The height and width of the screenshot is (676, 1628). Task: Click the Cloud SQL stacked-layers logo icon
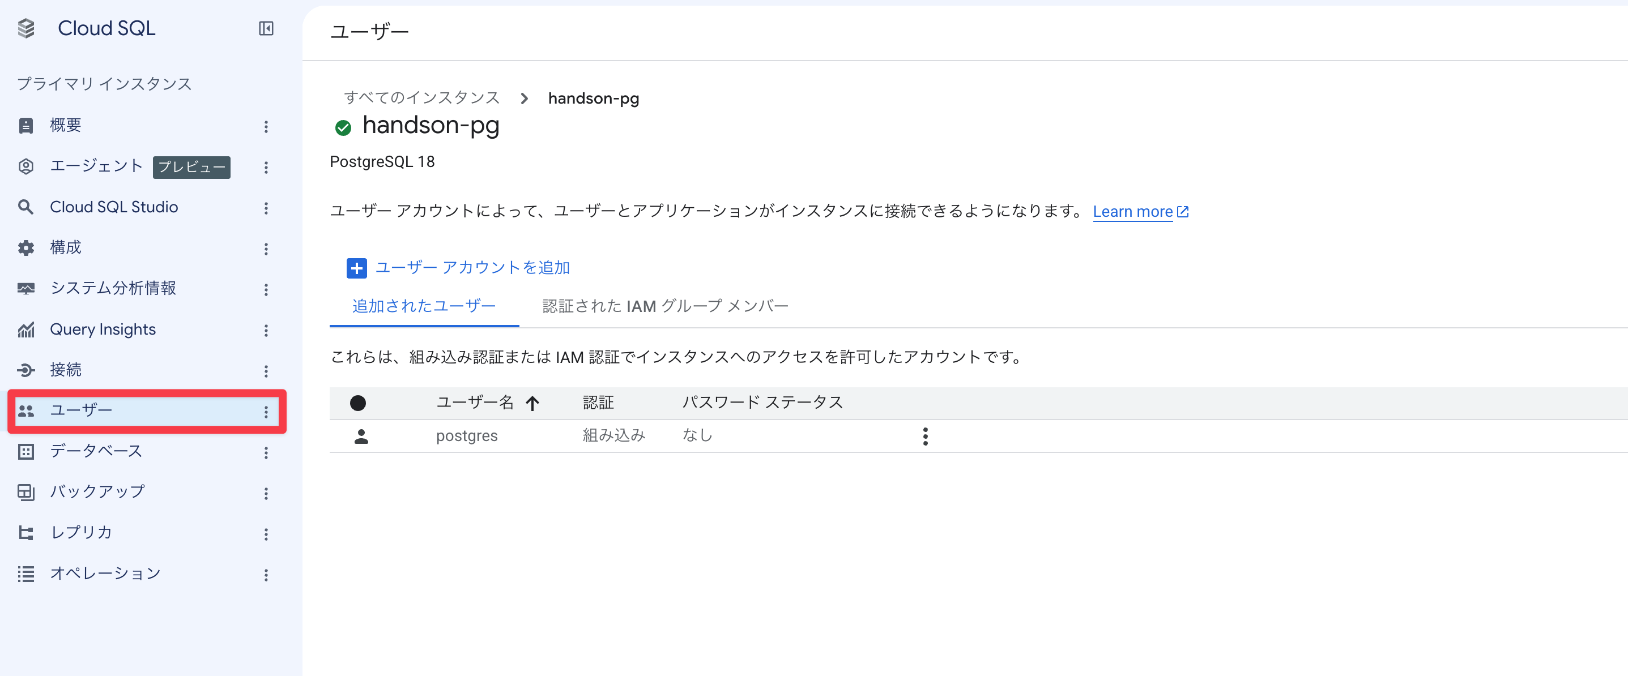pyautogui.click(x=26, y=28)
